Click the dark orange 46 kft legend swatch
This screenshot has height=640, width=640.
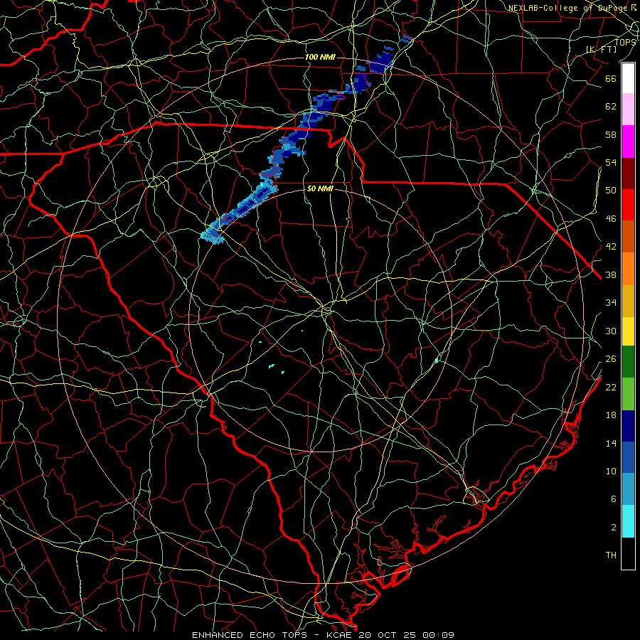pos(628,236)
